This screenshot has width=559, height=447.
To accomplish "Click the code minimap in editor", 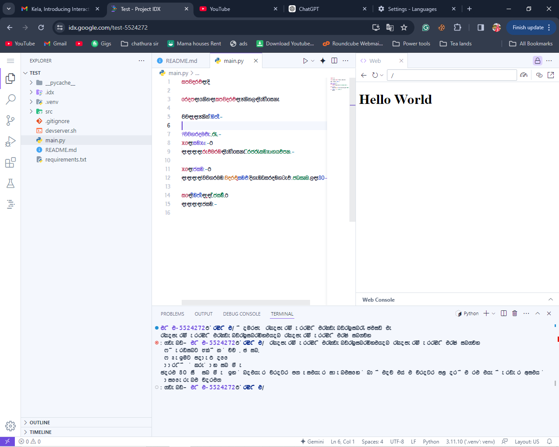I will click(x=339, y=84).
